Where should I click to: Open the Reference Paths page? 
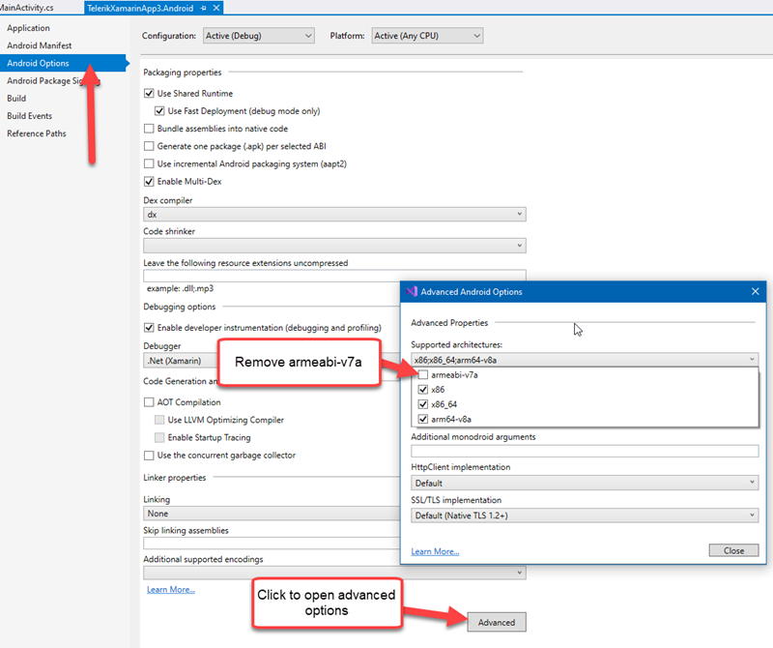pyautogui.click(x=37, y=133)
